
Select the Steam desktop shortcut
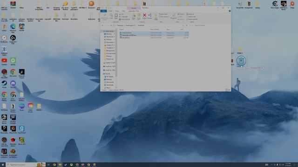(x=4, y=84)
